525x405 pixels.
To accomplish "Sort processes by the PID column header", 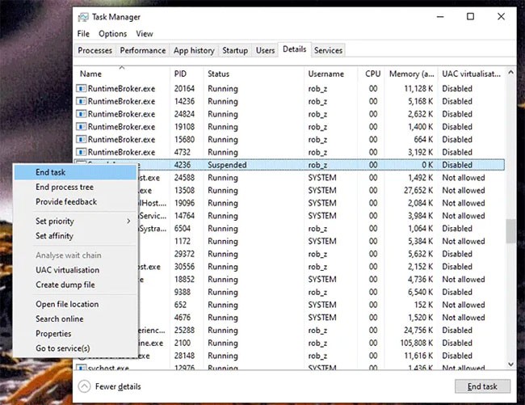I will pyautogui.click(x=180, y=74).
